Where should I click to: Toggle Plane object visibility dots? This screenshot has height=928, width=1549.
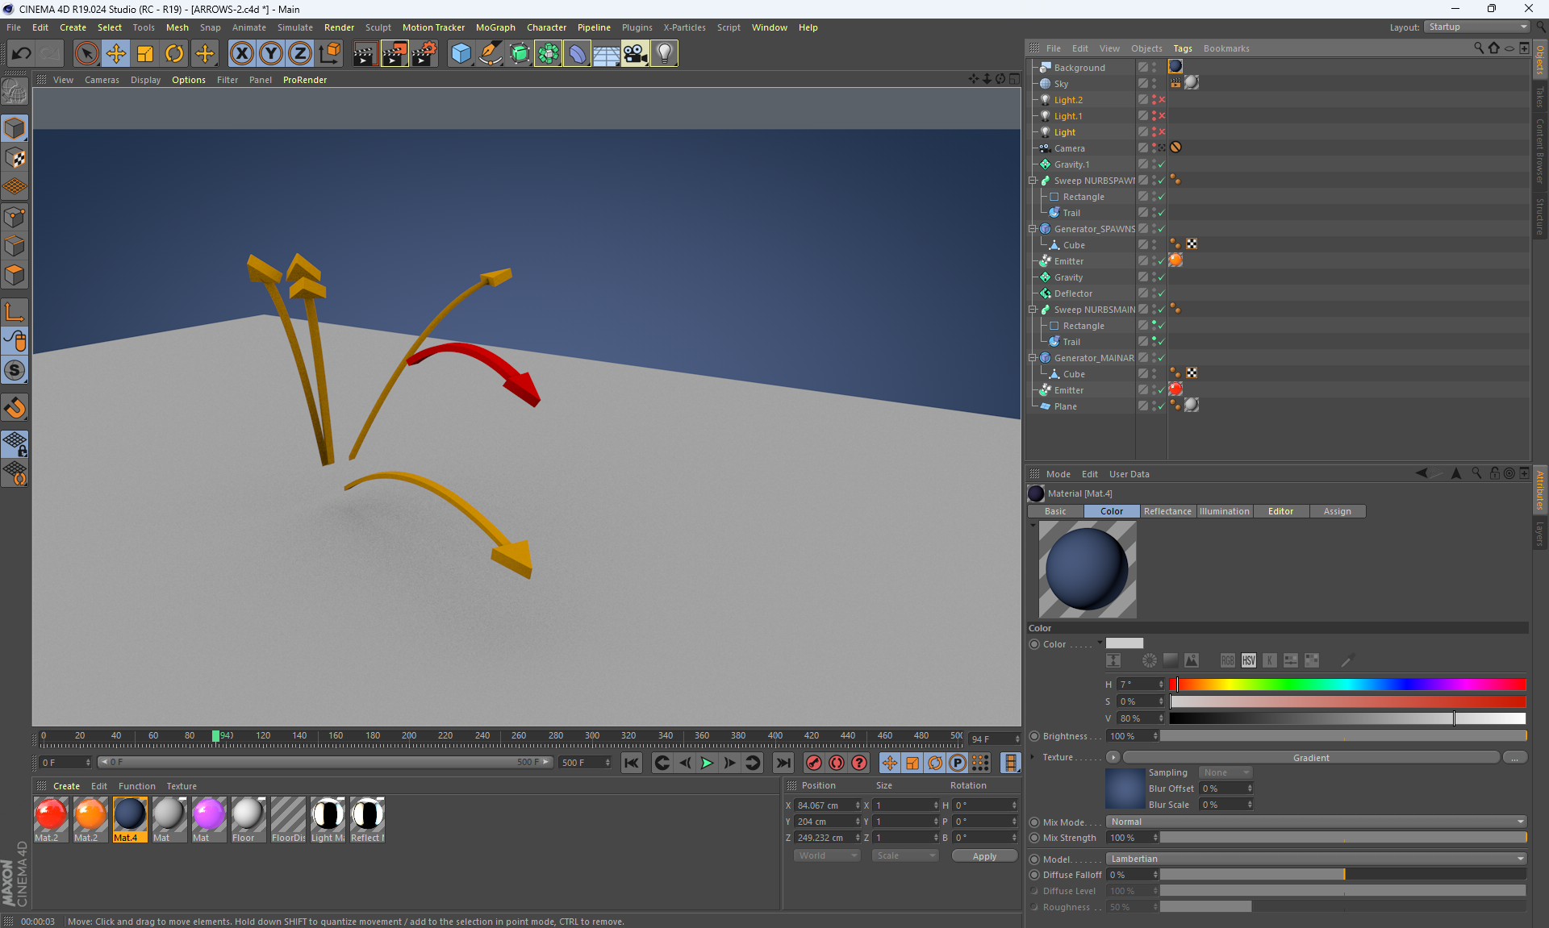point(1154,406)
